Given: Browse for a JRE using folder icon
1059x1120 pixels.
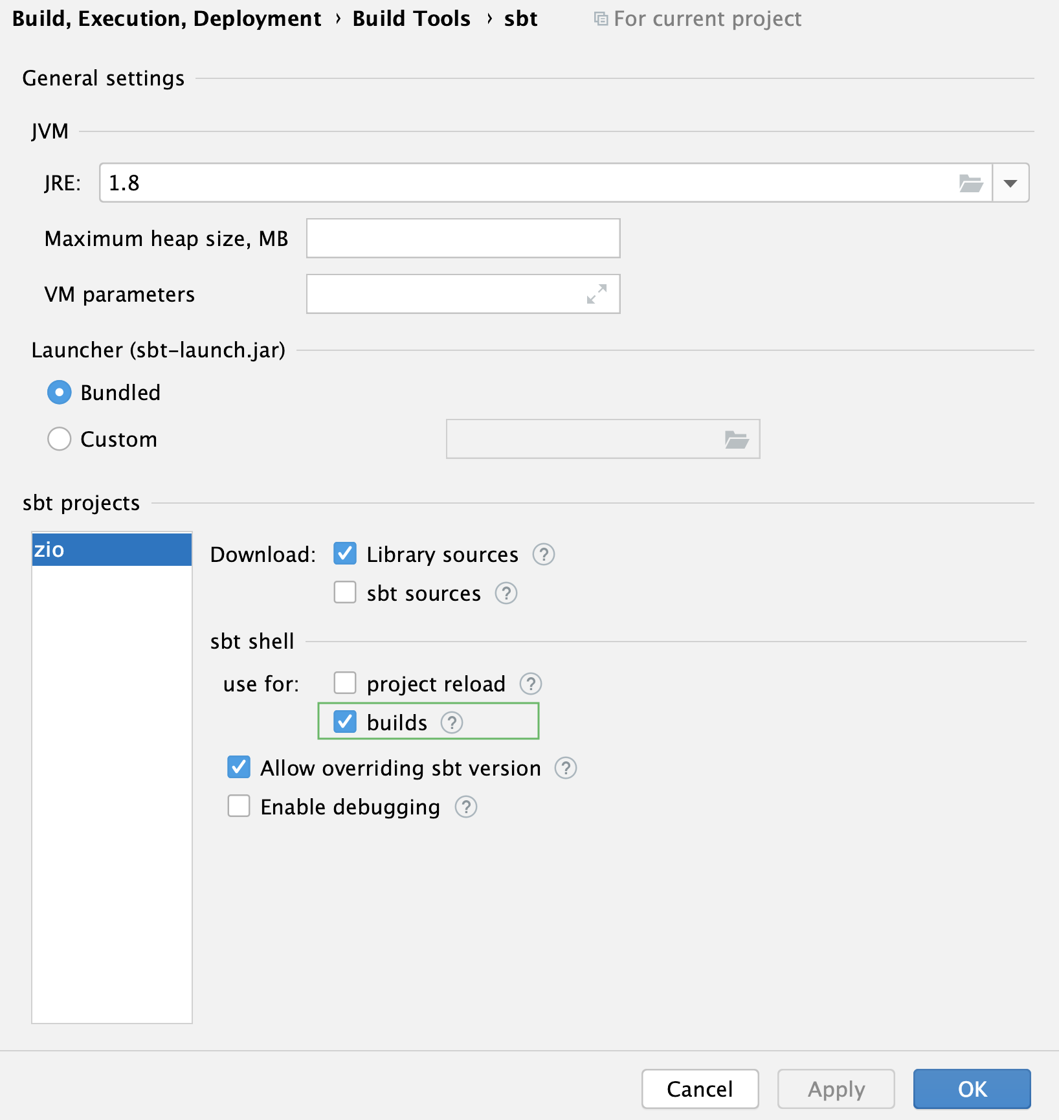Looking at the screenshot, I should pyautogui.click(x=970, y=183).
